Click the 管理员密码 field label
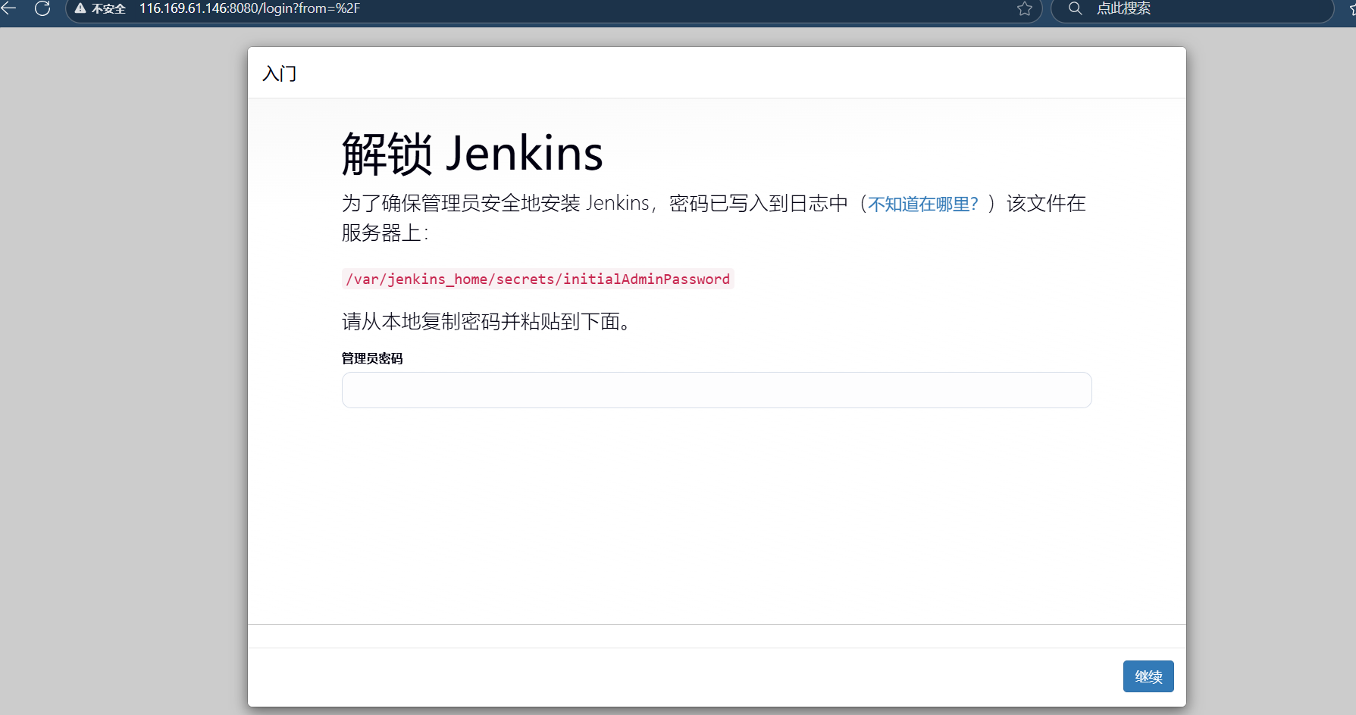 [372, 358]
